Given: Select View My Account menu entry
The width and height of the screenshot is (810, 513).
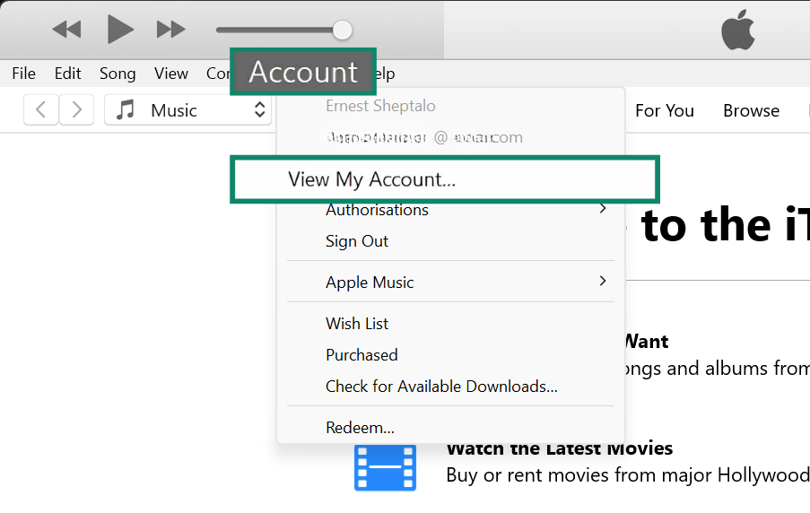Looking at the screenshot, I should point(371,179).
